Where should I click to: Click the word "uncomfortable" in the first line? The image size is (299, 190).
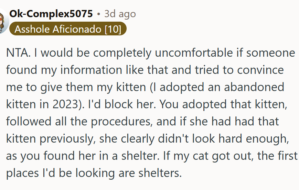(194, 52)
